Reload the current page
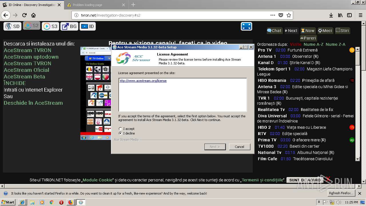 [25, 15]
